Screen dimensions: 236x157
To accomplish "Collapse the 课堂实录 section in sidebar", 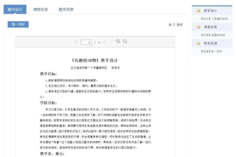I will pos(210,27).
